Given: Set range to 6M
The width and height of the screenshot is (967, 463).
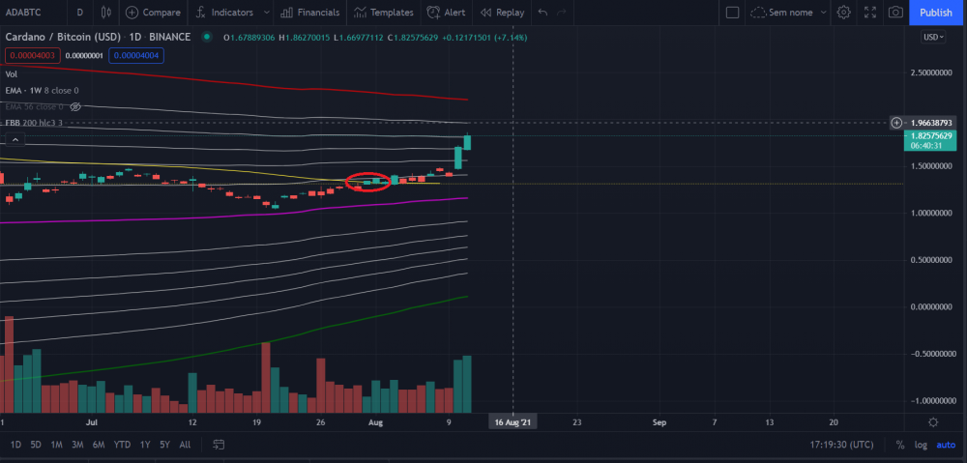Looking at the screenshot, I should [98, 445].
